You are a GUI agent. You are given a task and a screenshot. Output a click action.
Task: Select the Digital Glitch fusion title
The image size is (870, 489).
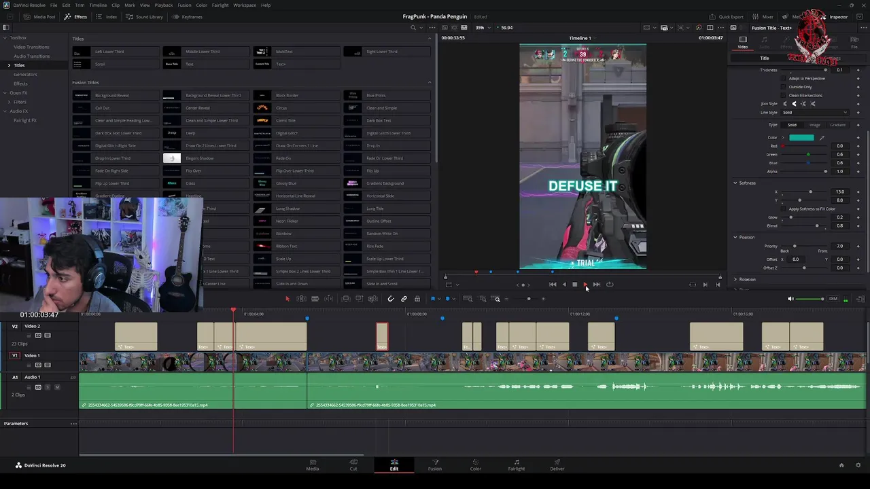coord(296,133)
